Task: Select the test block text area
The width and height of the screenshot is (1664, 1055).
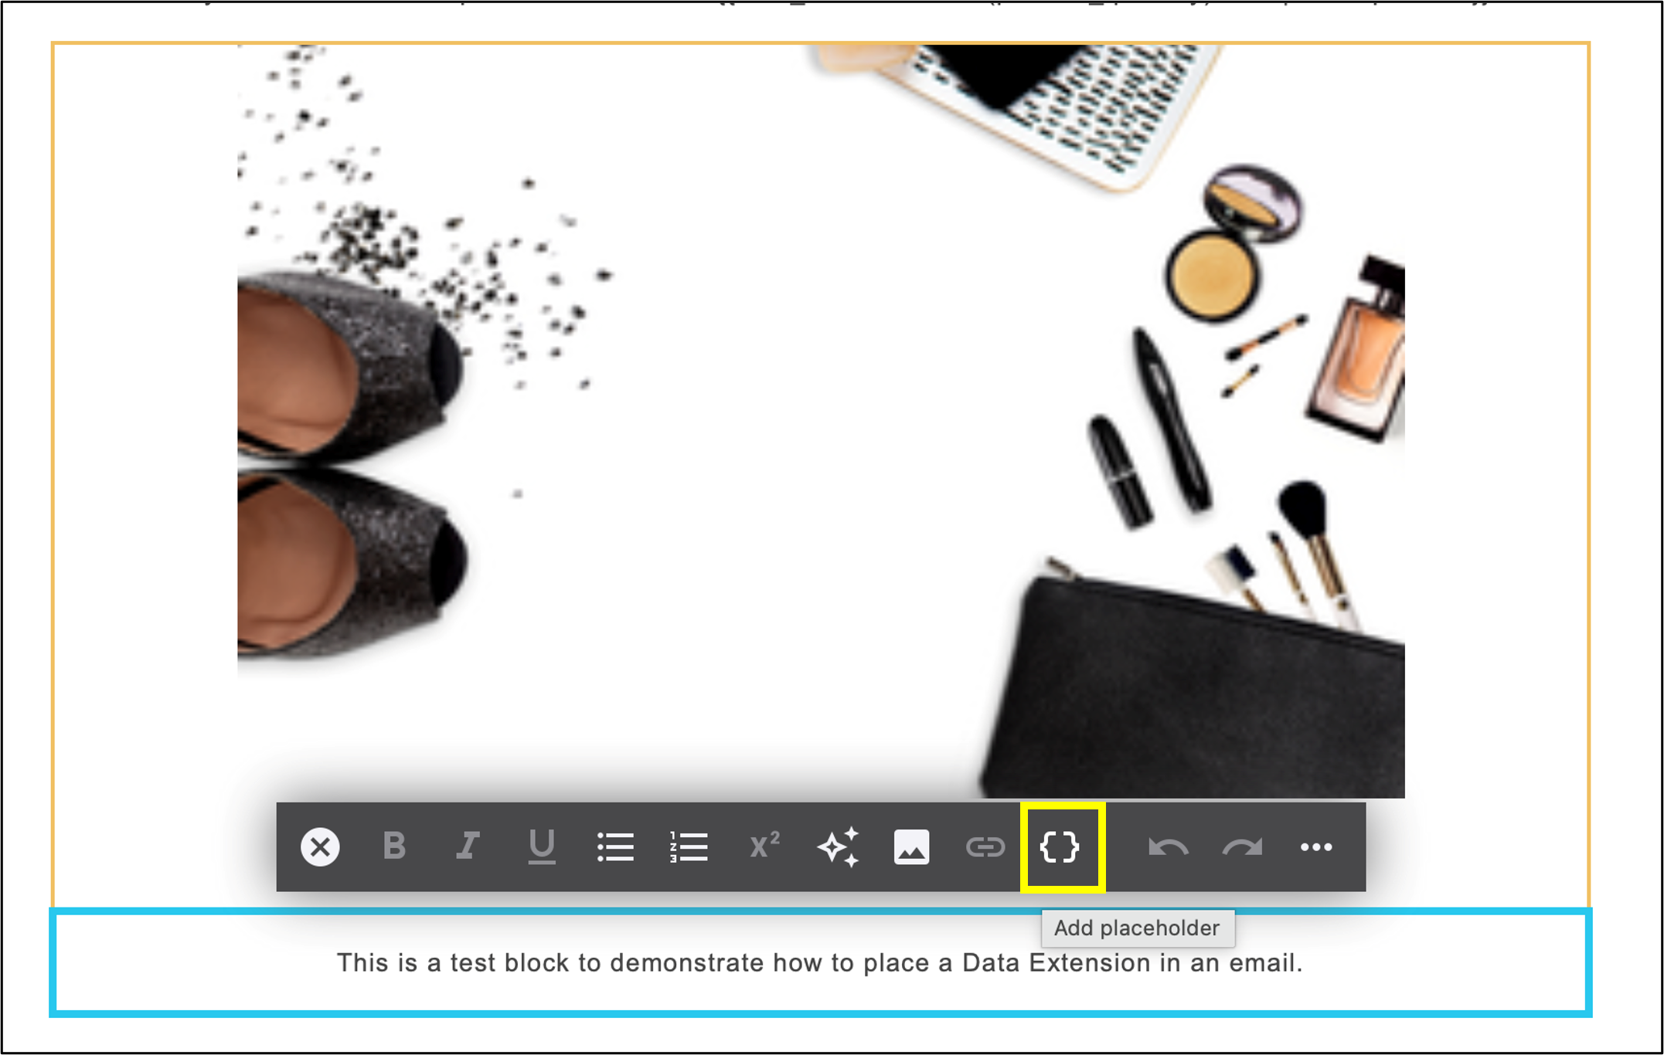Action: click(820, 963)
